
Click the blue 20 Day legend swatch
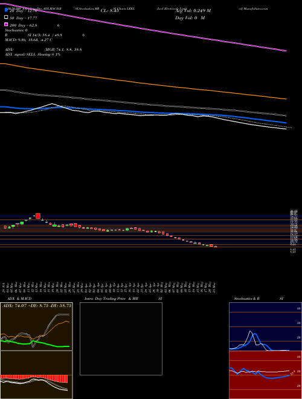(6, 10)
